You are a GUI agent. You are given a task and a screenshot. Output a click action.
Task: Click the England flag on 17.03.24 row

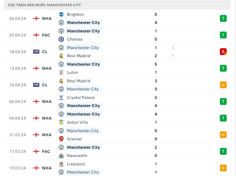(x=36, y=151)
